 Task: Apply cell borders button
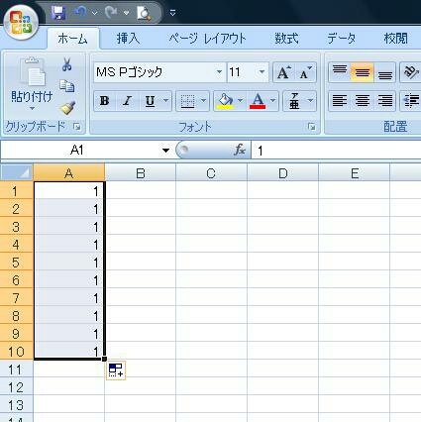click(187, 101)
